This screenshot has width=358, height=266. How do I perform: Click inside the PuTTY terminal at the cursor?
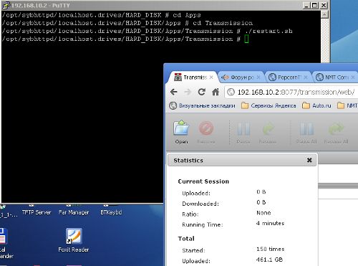246,39
